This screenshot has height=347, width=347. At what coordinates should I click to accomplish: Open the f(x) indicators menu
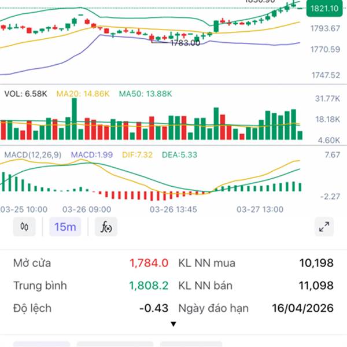tap(106, 227)
